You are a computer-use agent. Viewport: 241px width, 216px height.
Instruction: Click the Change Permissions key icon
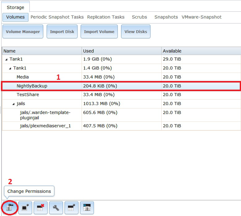tap(10, 208)
